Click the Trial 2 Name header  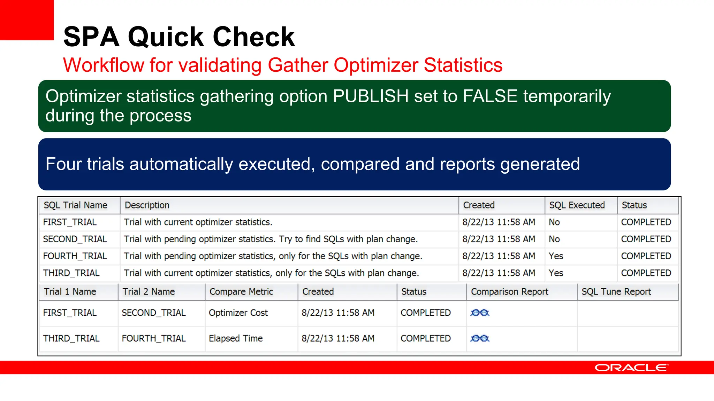click(149, 292)
